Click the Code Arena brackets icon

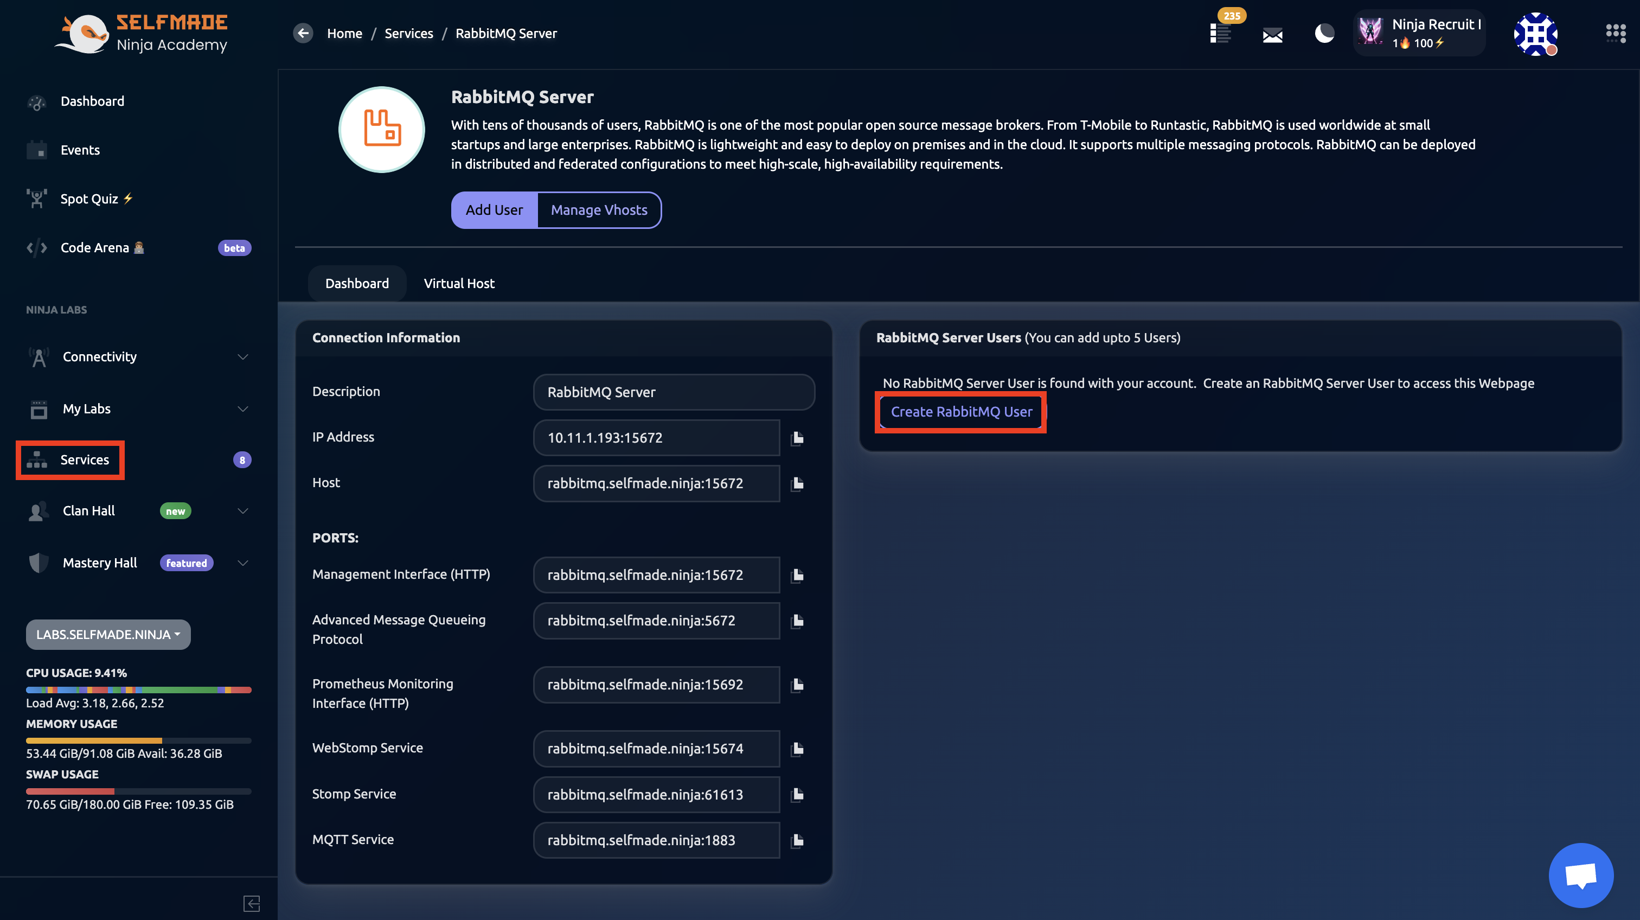click(x=37, y=248)
